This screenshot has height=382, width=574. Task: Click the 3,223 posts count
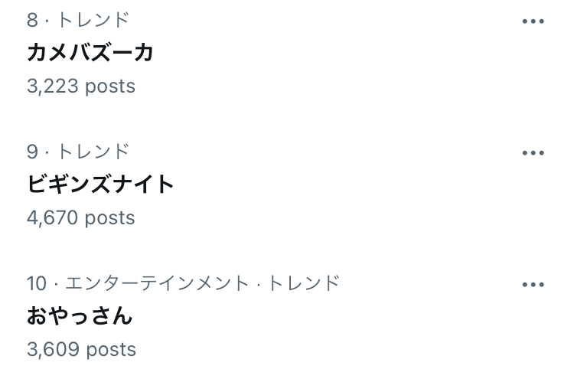pyautogui.click(x=81, y=87)
